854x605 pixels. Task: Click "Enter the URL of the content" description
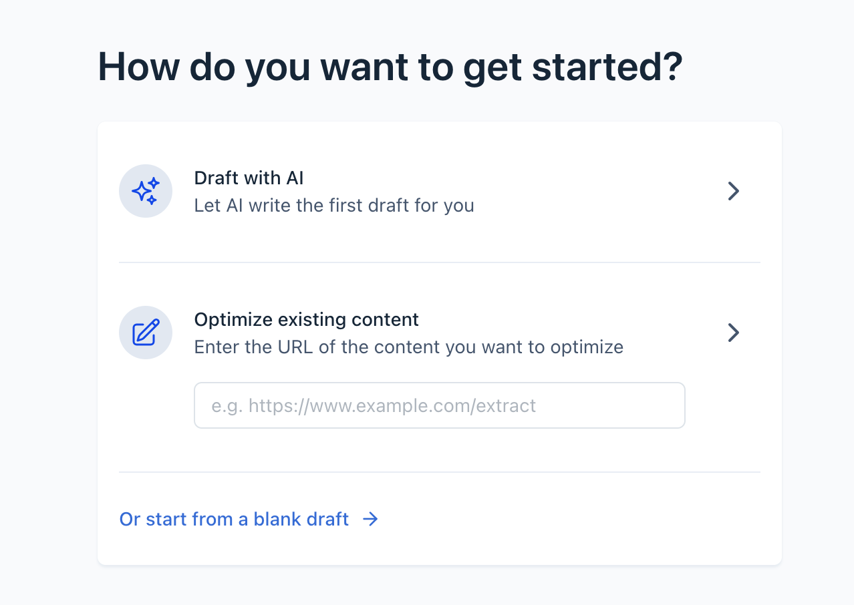click(x=408, y=347)
